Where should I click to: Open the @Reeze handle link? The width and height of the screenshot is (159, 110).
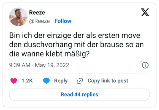[39, 21]
